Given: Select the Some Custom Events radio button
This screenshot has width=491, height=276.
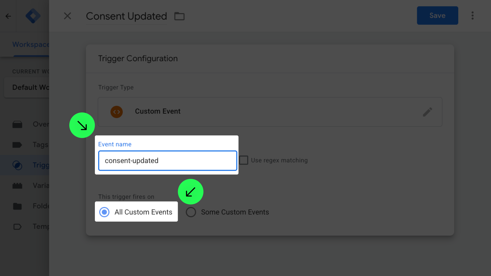Looking at the screenshot, I should [191, 212].
